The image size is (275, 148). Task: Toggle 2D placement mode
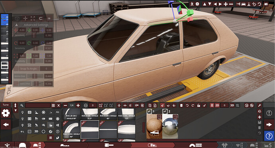click(217, 106)
